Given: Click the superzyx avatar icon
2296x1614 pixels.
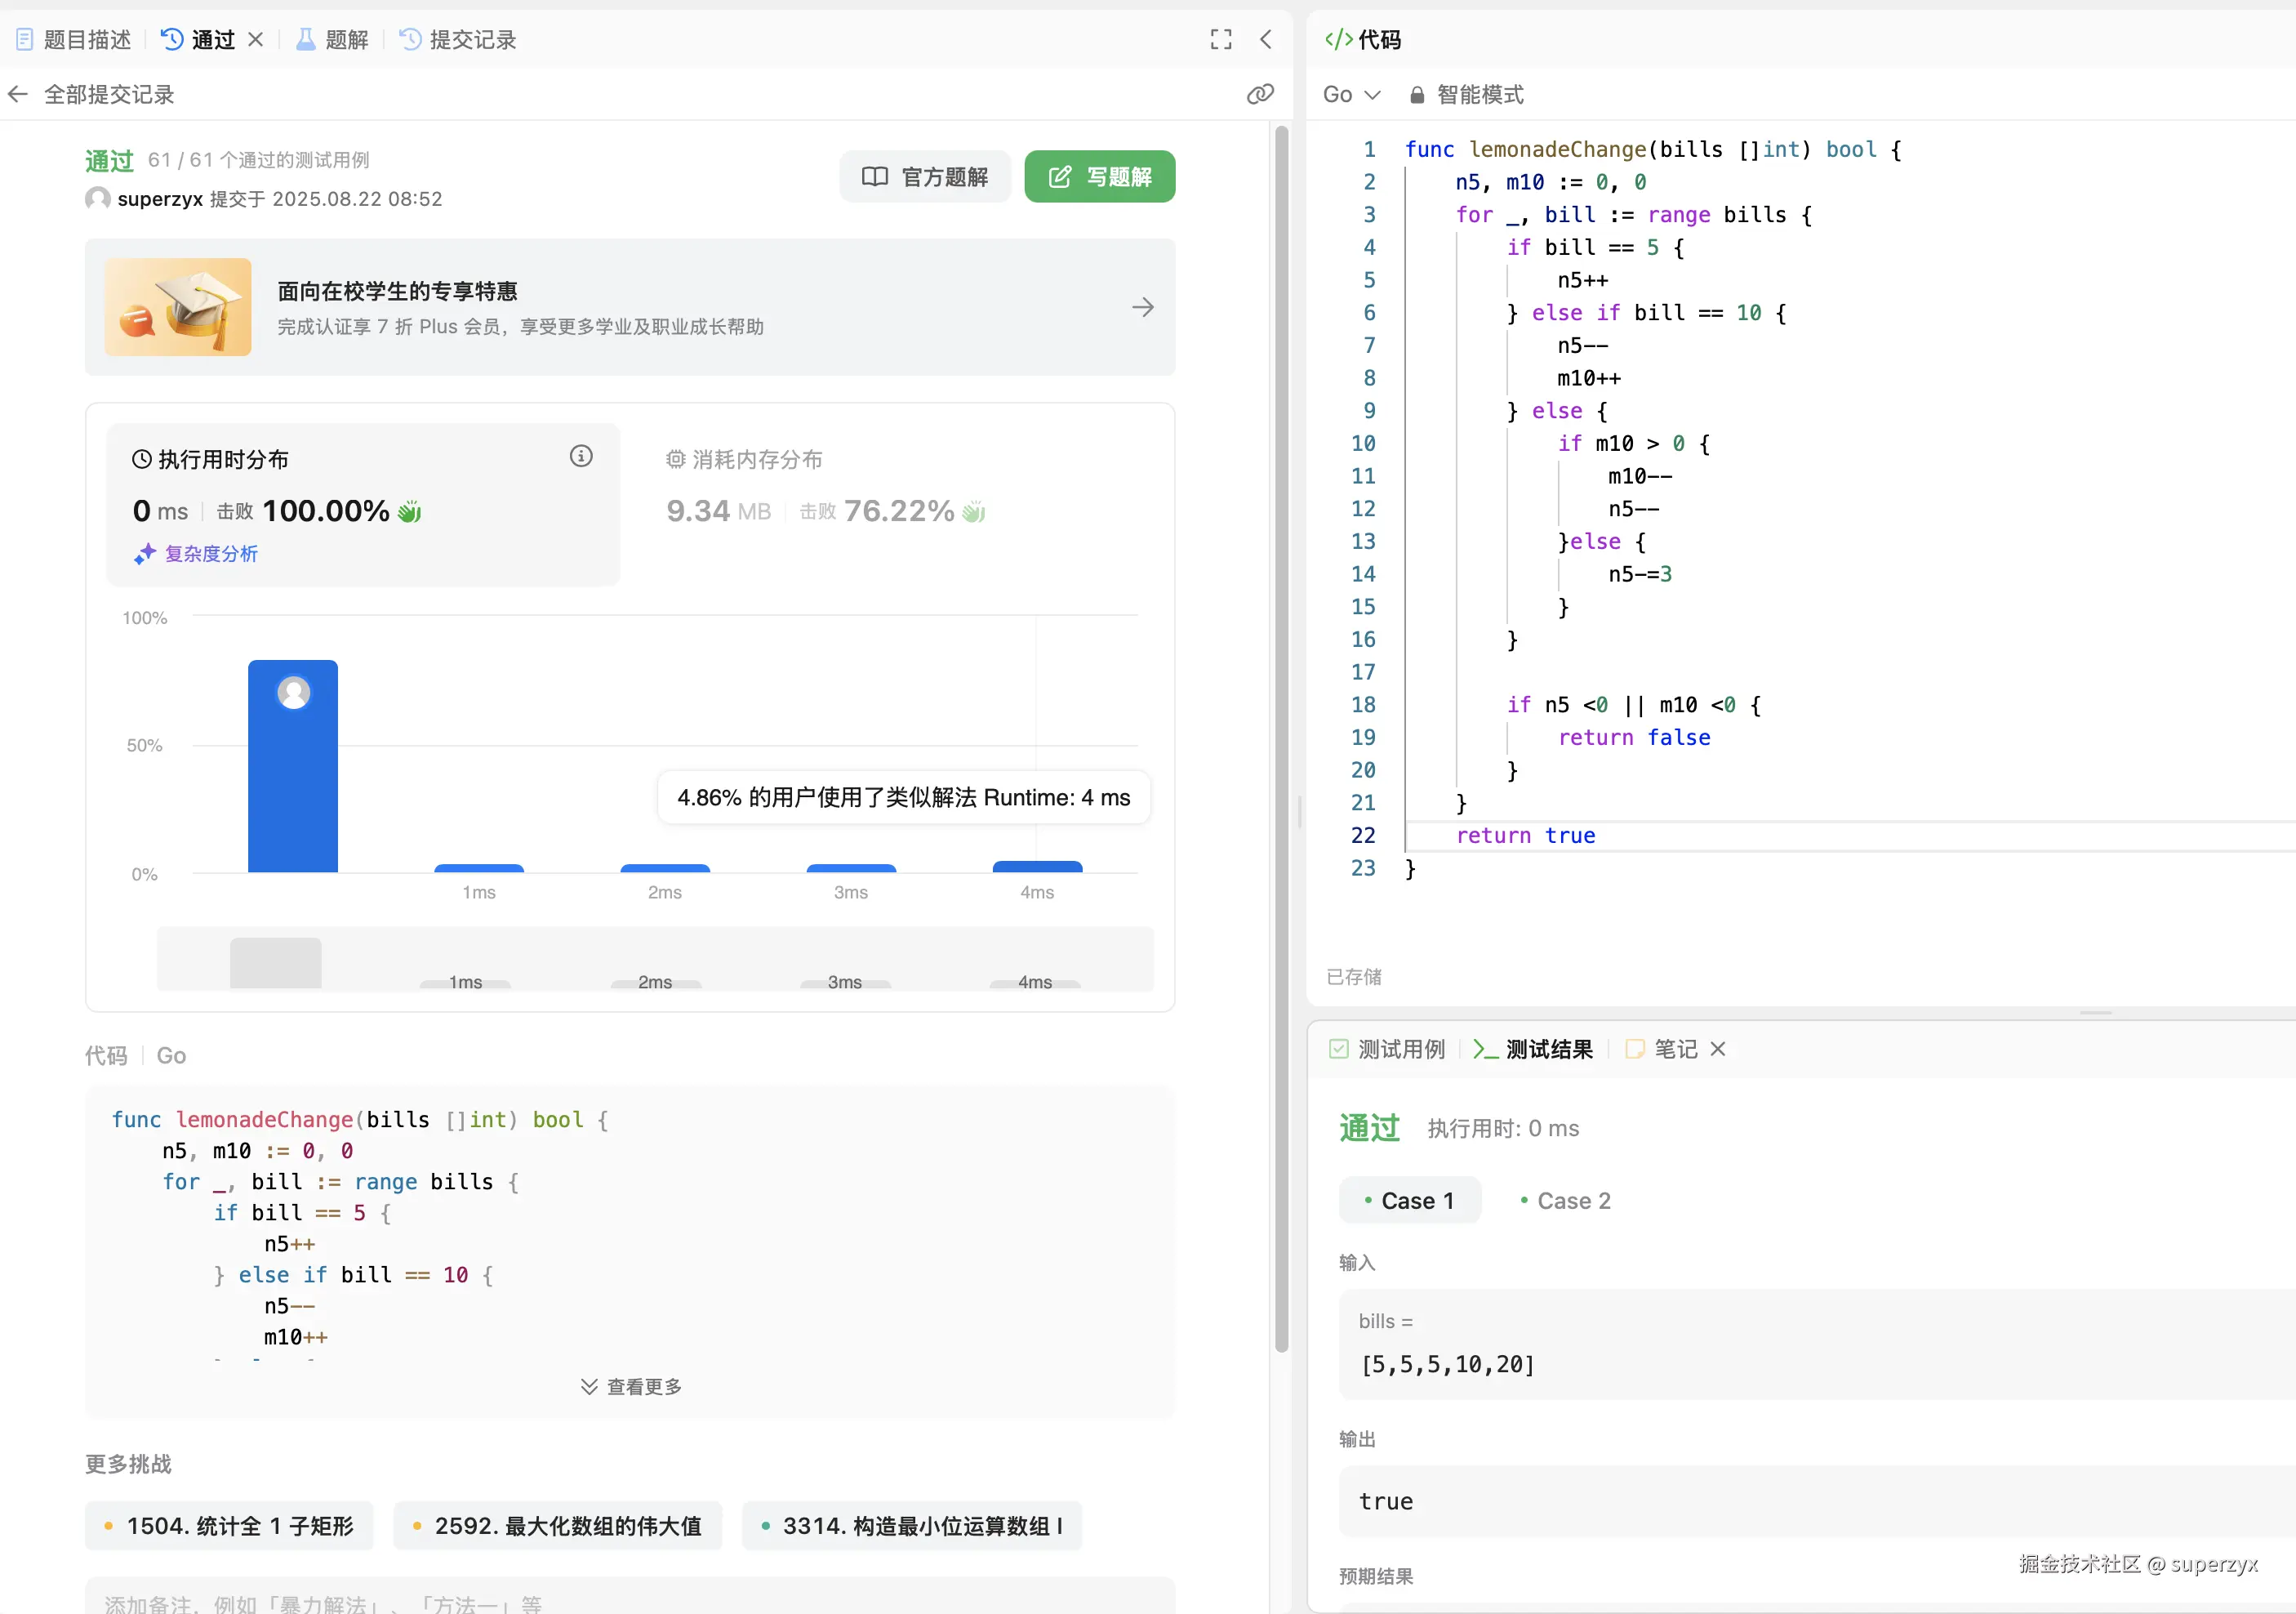Looking at the screenshot, I should tap(98, 198).
